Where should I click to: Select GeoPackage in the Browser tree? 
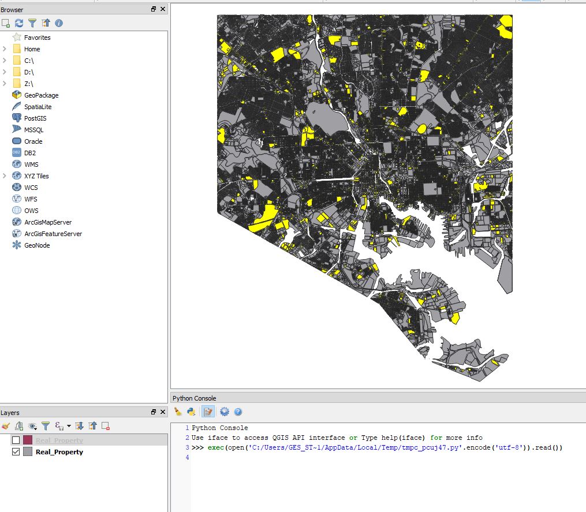point(41,95)
